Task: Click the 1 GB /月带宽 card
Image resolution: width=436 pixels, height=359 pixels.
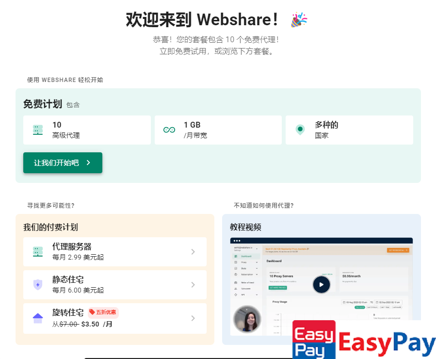Action: click(218, 130)
